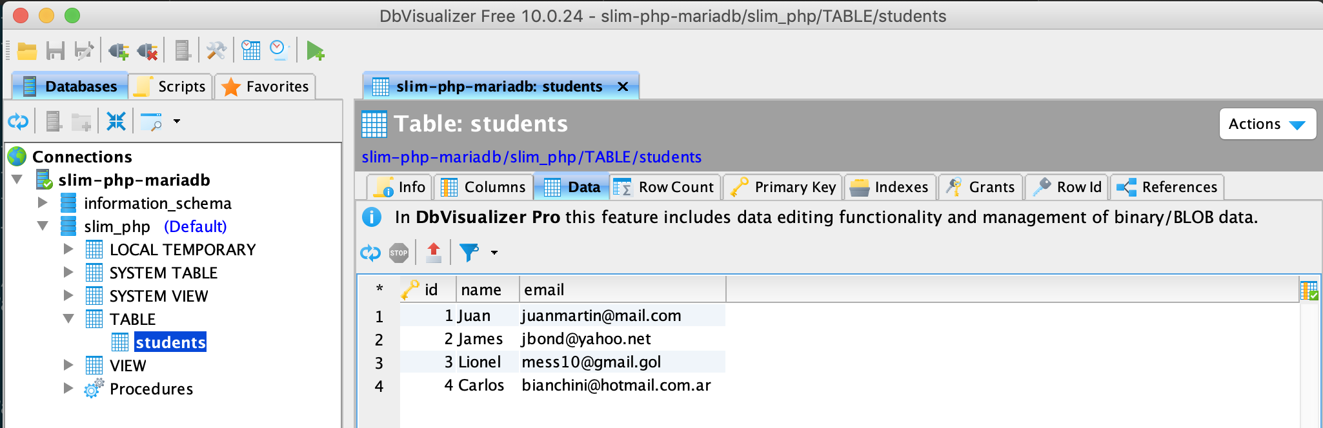Collapse the slim_php database node
Screen dimensions: 1323x428
(43, 226)
